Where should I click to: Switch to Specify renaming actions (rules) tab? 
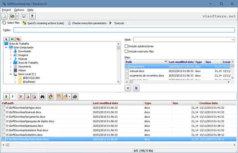[x=43, y=23]
